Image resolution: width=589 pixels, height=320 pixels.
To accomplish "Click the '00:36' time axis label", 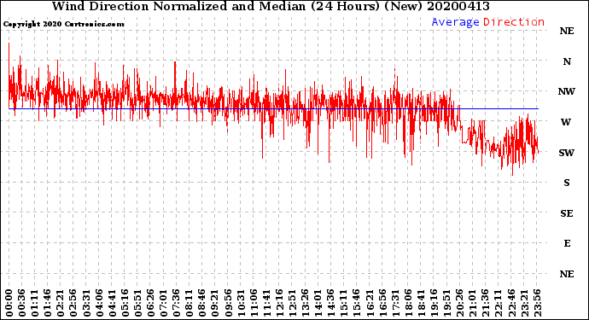I will (22, 304).
